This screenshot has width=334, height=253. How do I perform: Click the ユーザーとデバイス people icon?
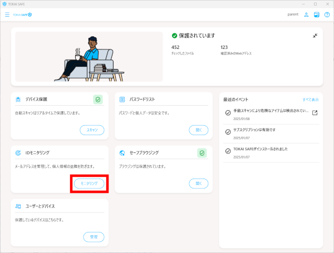click(18, 206)
